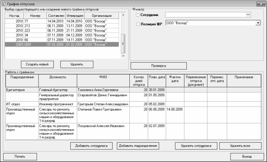Click Удалить сотрудника button
The image size is (267, 162).
(x=196, y=146)
